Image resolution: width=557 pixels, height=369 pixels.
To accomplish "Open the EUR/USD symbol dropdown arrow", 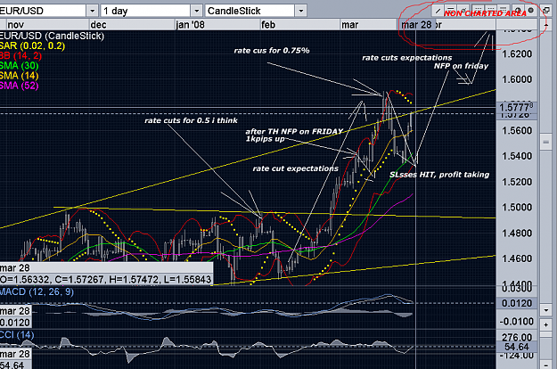I will [93, 11].
